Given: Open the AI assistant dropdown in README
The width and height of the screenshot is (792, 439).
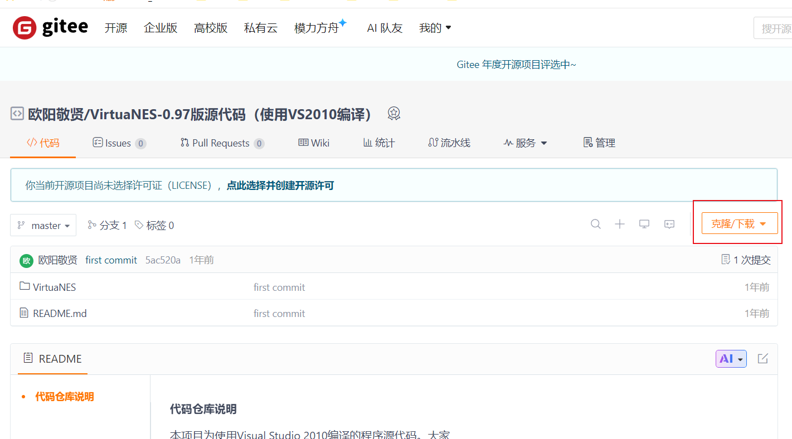Looking at the screenshot, I should coord(731,359).
